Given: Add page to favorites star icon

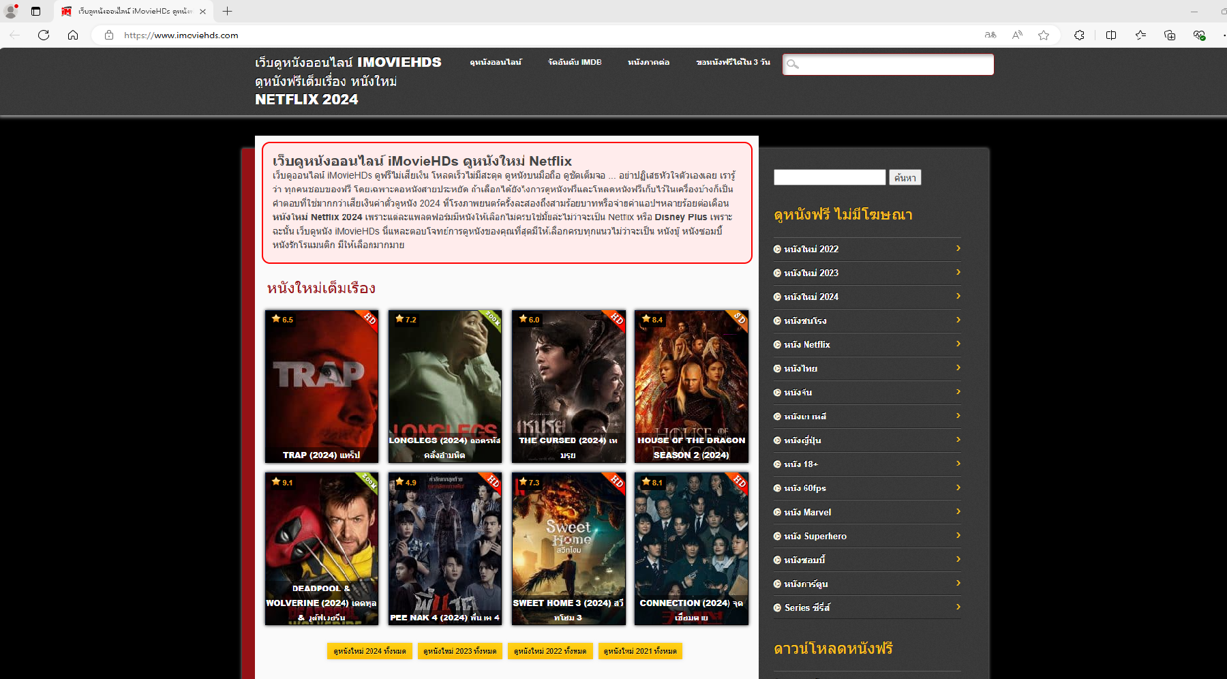Looking at the screenshot, I should pyautogui.click(x=1043, y=35).
